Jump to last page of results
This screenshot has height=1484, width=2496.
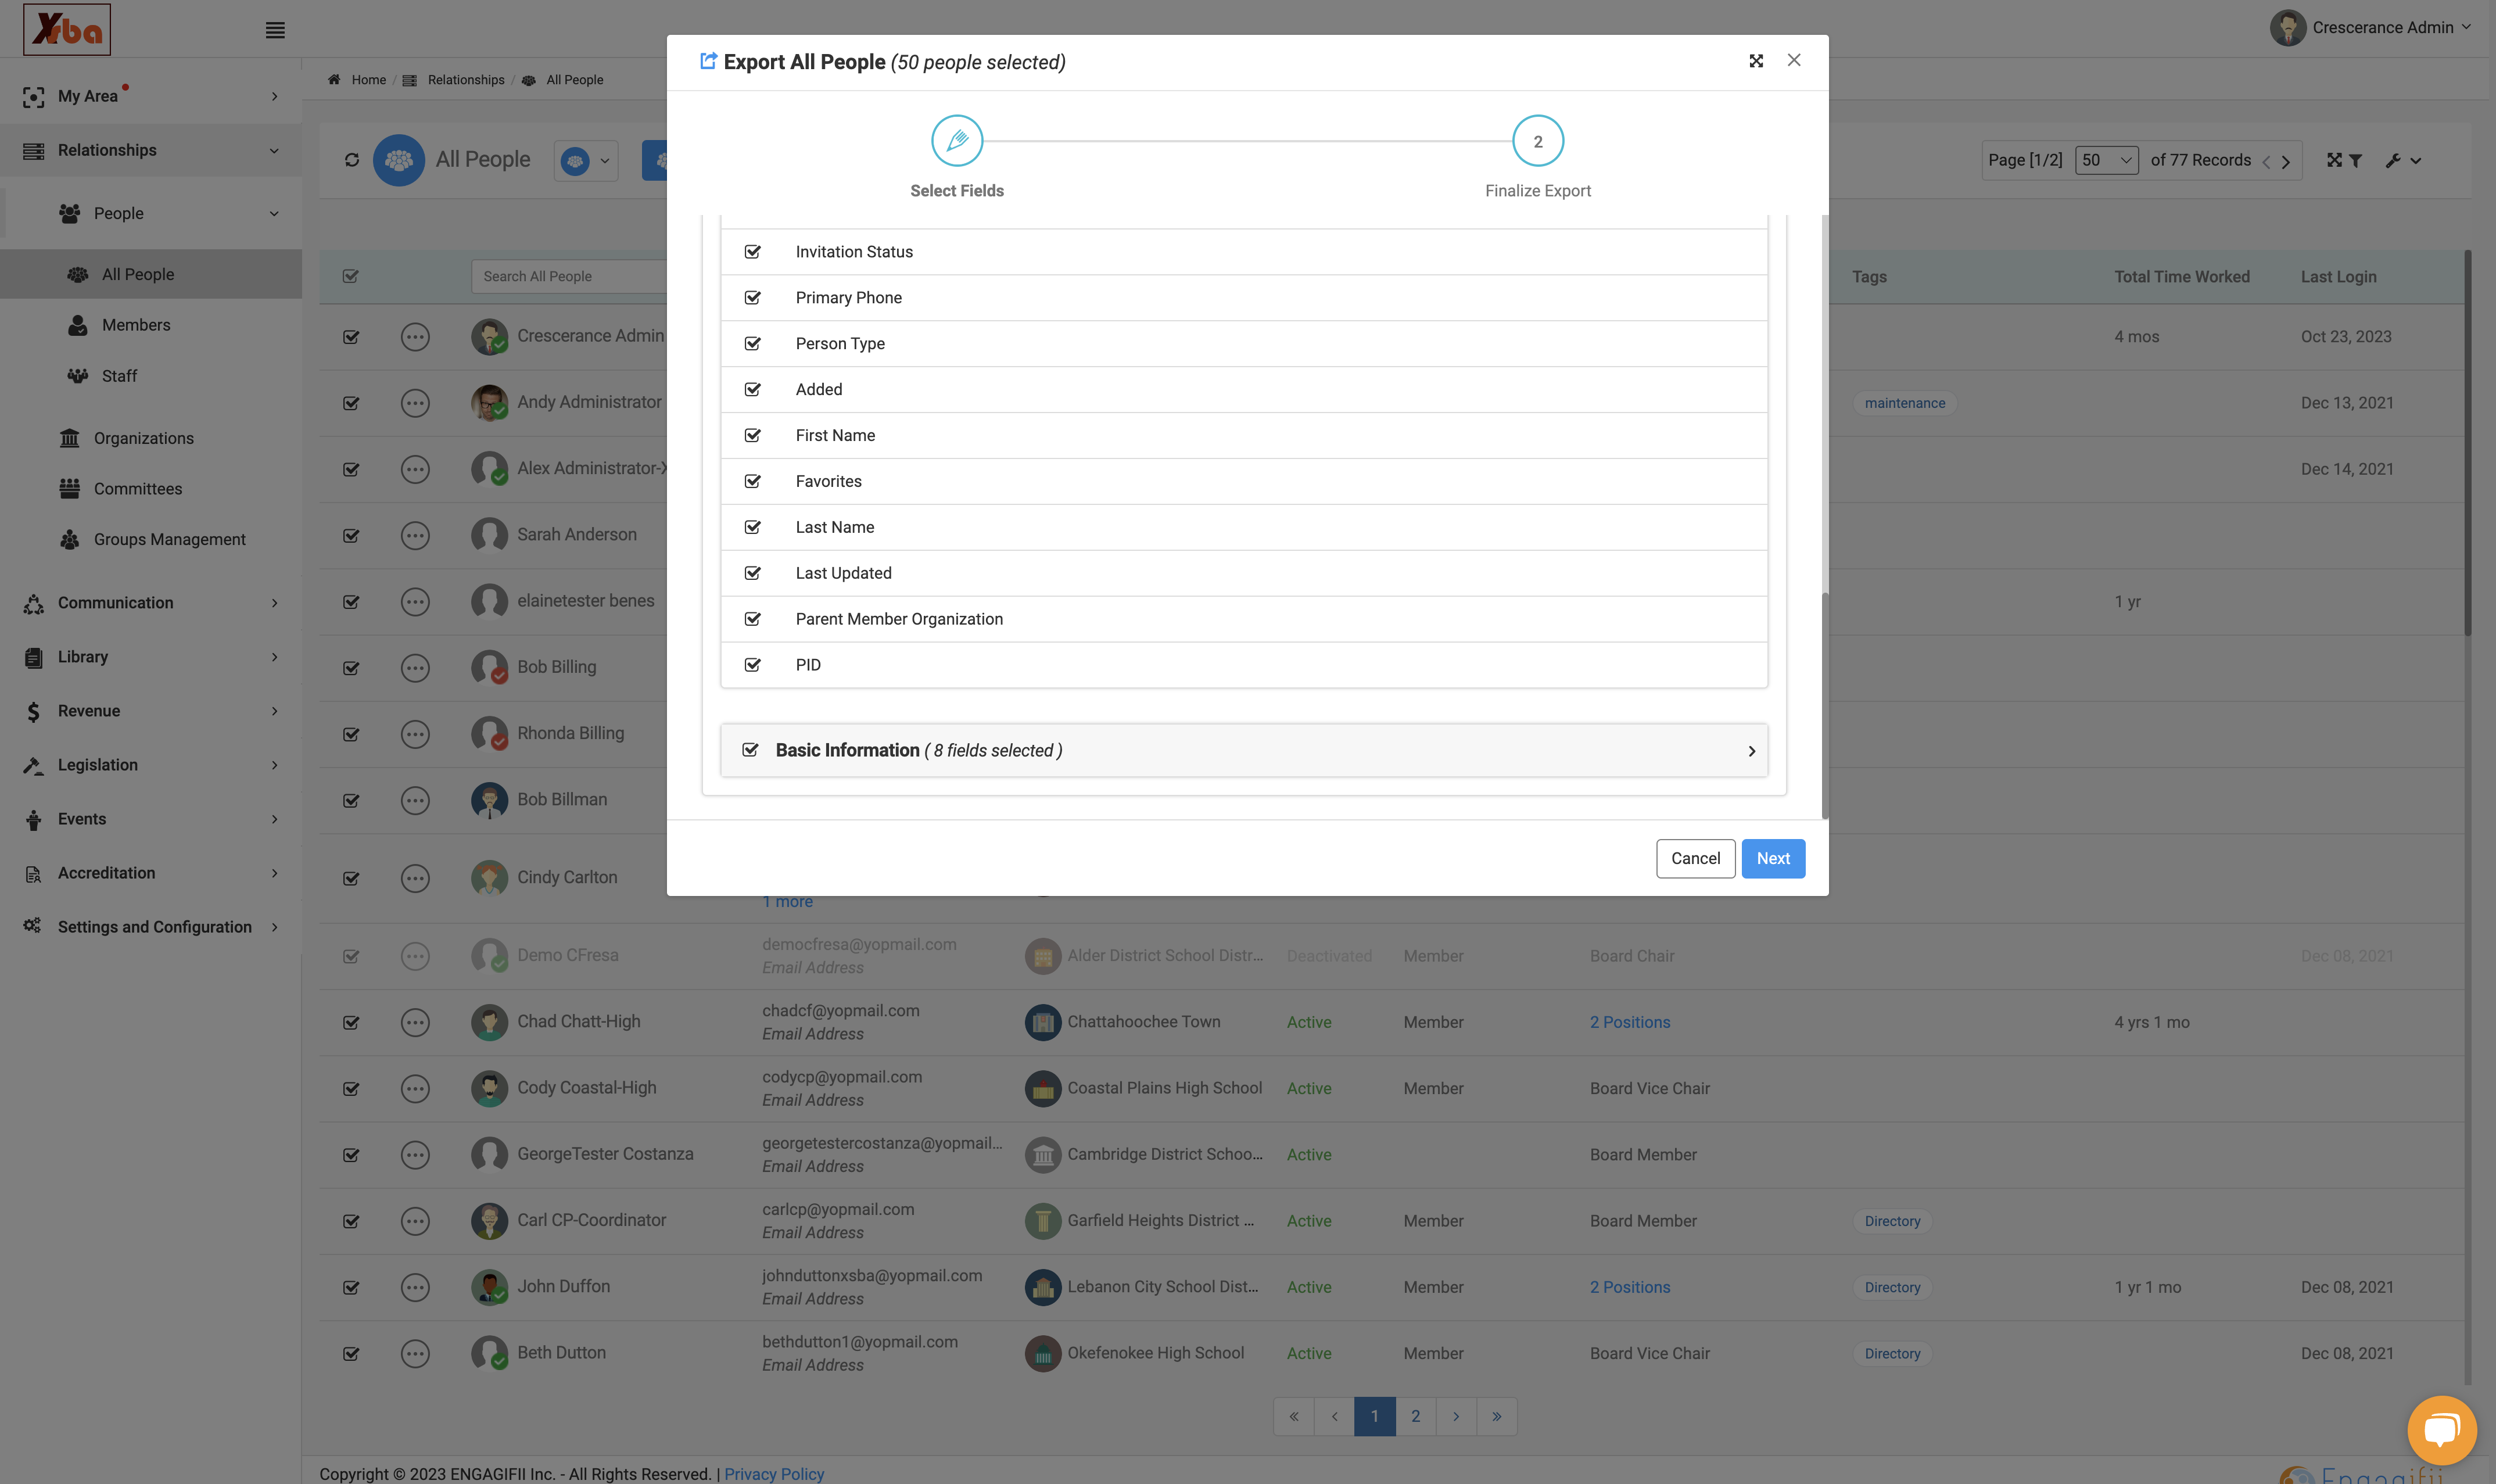1497,1416
